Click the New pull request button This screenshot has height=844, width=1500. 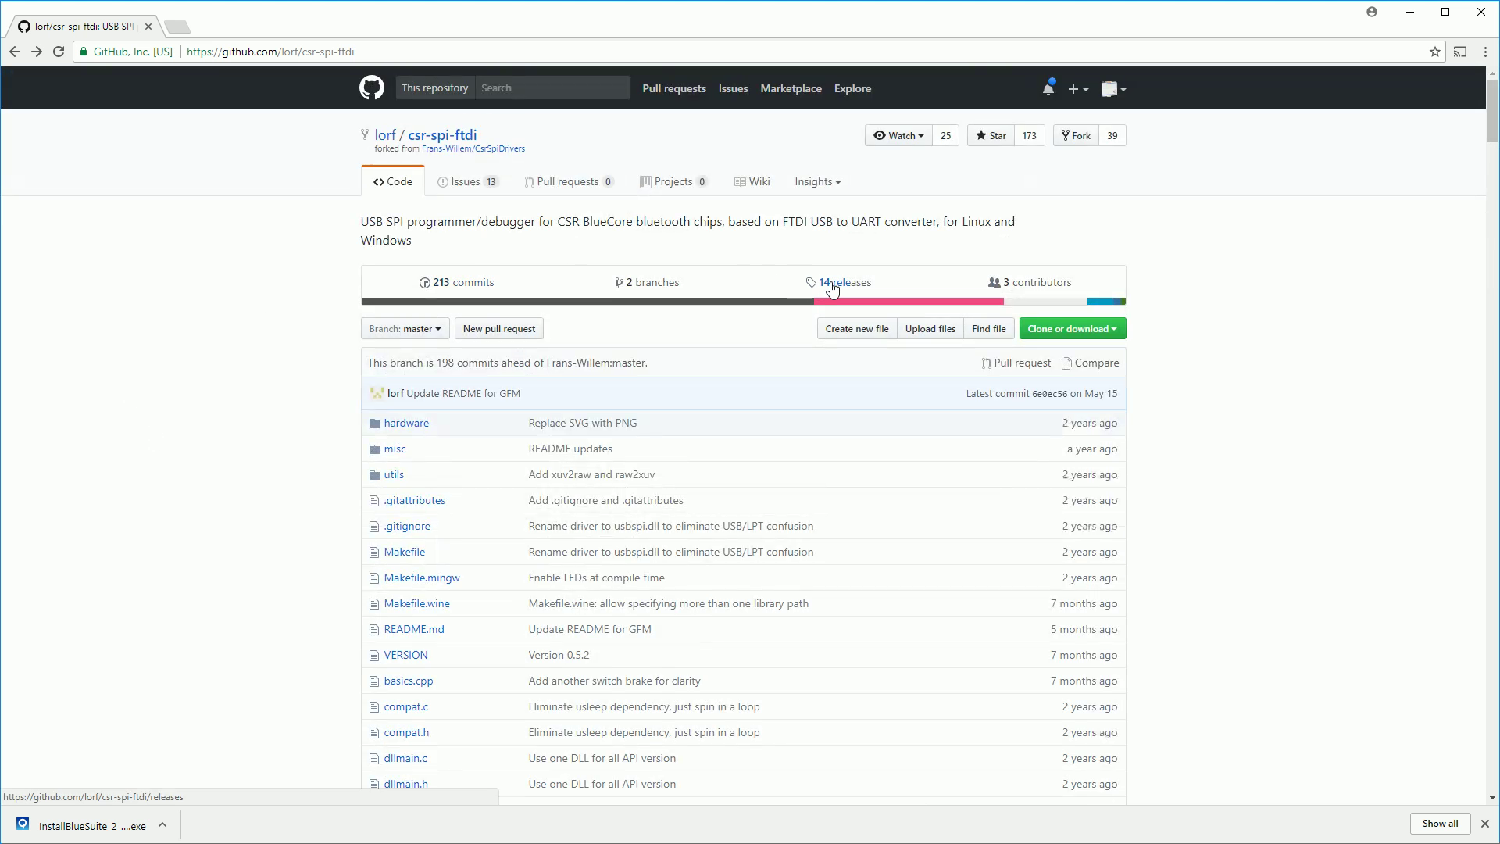pyautogui.click(x=498, y=329)
